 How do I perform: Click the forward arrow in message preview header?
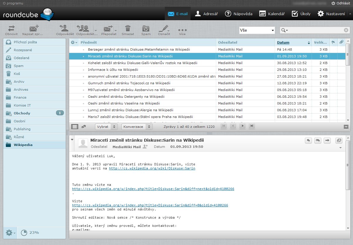click(x=327, y=141)
